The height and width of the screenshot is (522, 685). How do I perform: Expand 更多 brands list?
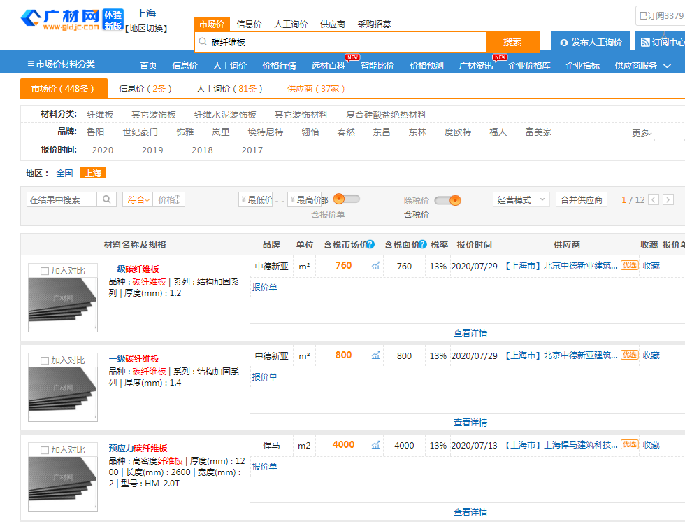click(x=642, y=133)
